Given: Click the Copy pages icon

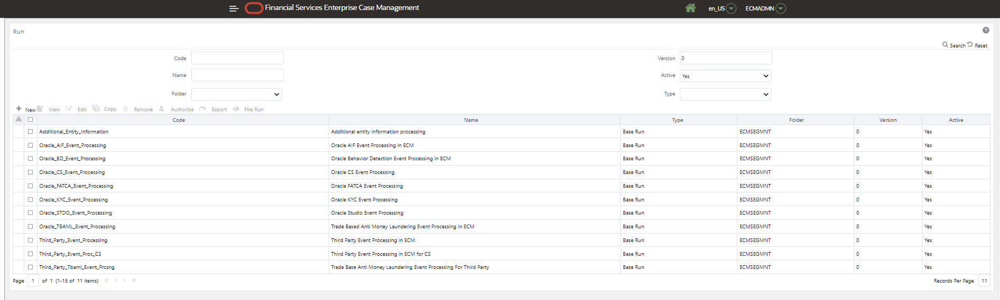Looking at the screenshot, I should (96, 109).
